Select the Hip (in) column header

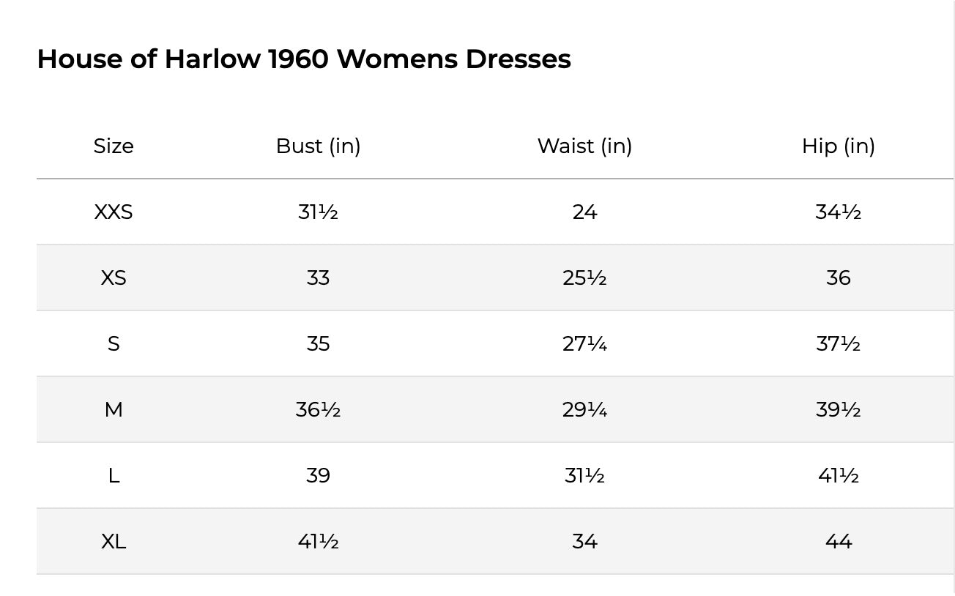(x=838, y=146)
